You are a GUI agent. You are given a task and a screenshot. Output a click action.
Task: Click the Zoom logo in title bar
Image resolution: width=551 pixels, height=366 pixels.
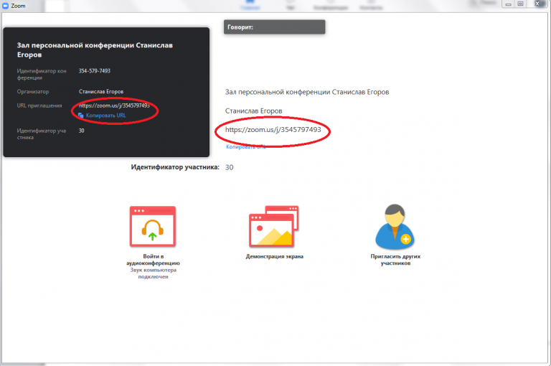5,5
